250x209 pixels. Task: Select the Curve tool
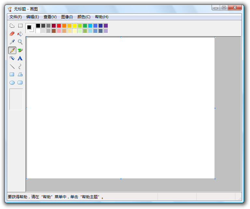pos(20,66)
